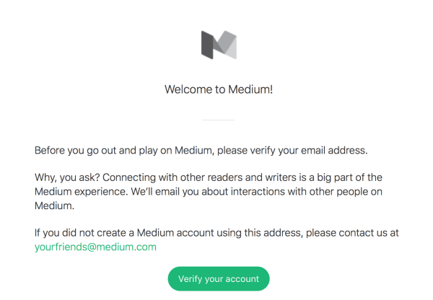Click the last line reading 'Medium.'
The height and width of the screenshot is (300, 433).
tap(55, 206)
